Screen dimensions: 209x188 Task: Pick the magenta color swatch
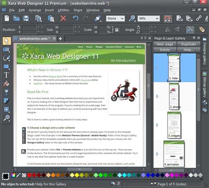[x=172, y=175]
